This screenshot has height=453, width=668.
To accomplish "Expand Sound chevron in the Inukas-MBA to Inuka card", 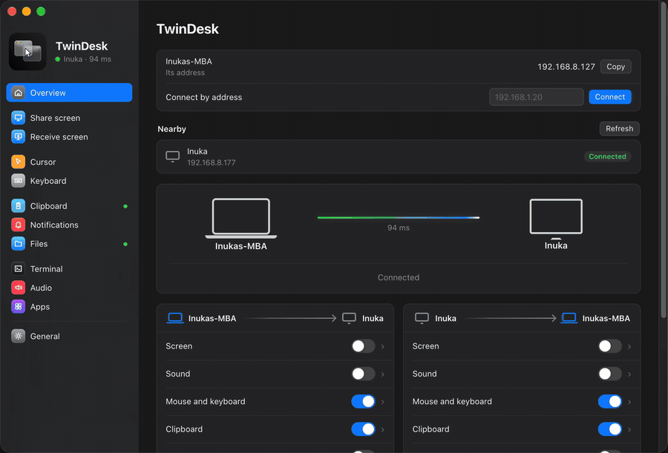I will pos(382,374).
